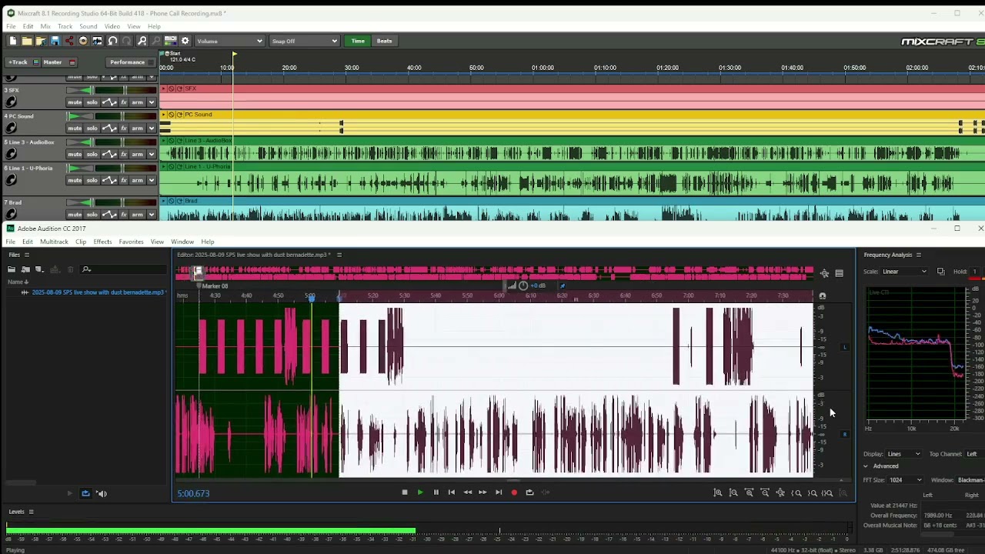Viewport: 985px width, 554px height.
Task: Arm the Line 1 - U-Phoria track
Action: 137,180
